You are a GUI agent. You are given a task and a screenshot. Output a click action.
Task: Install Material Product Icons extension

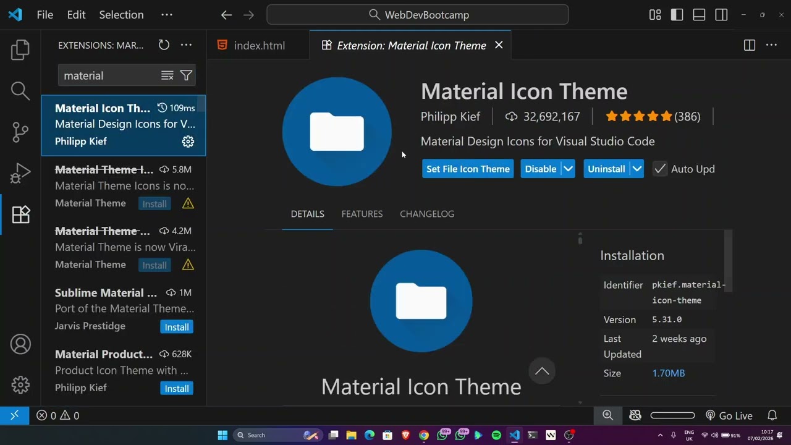tap(177, 388)
